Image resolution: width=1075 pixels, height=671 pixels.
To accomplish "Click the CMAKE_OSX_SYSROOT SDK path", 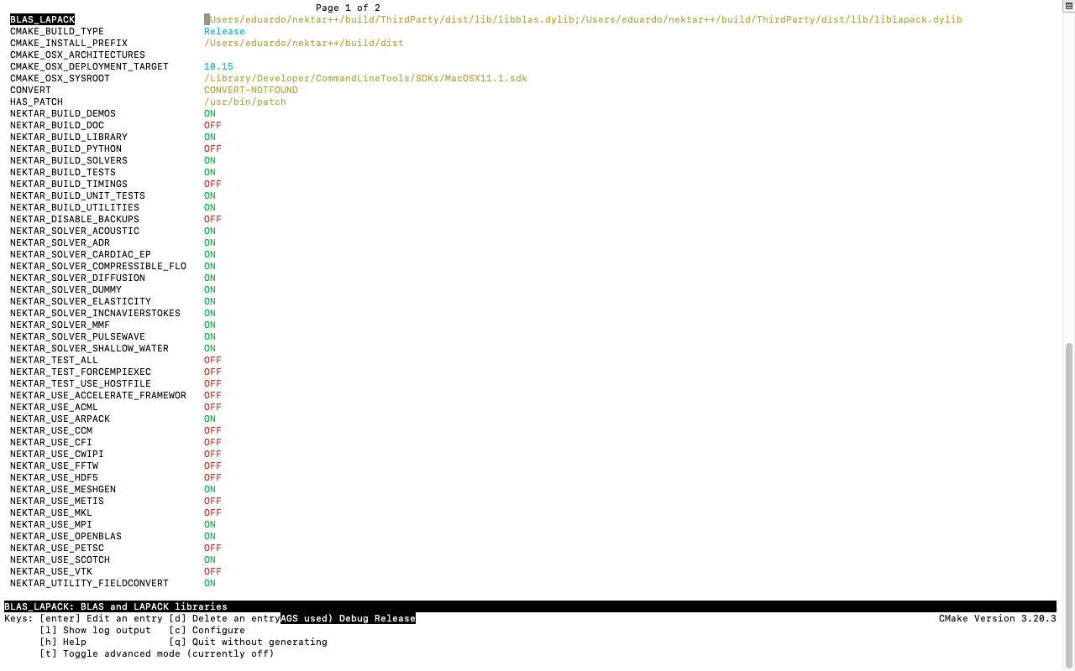I will (365, 78).
